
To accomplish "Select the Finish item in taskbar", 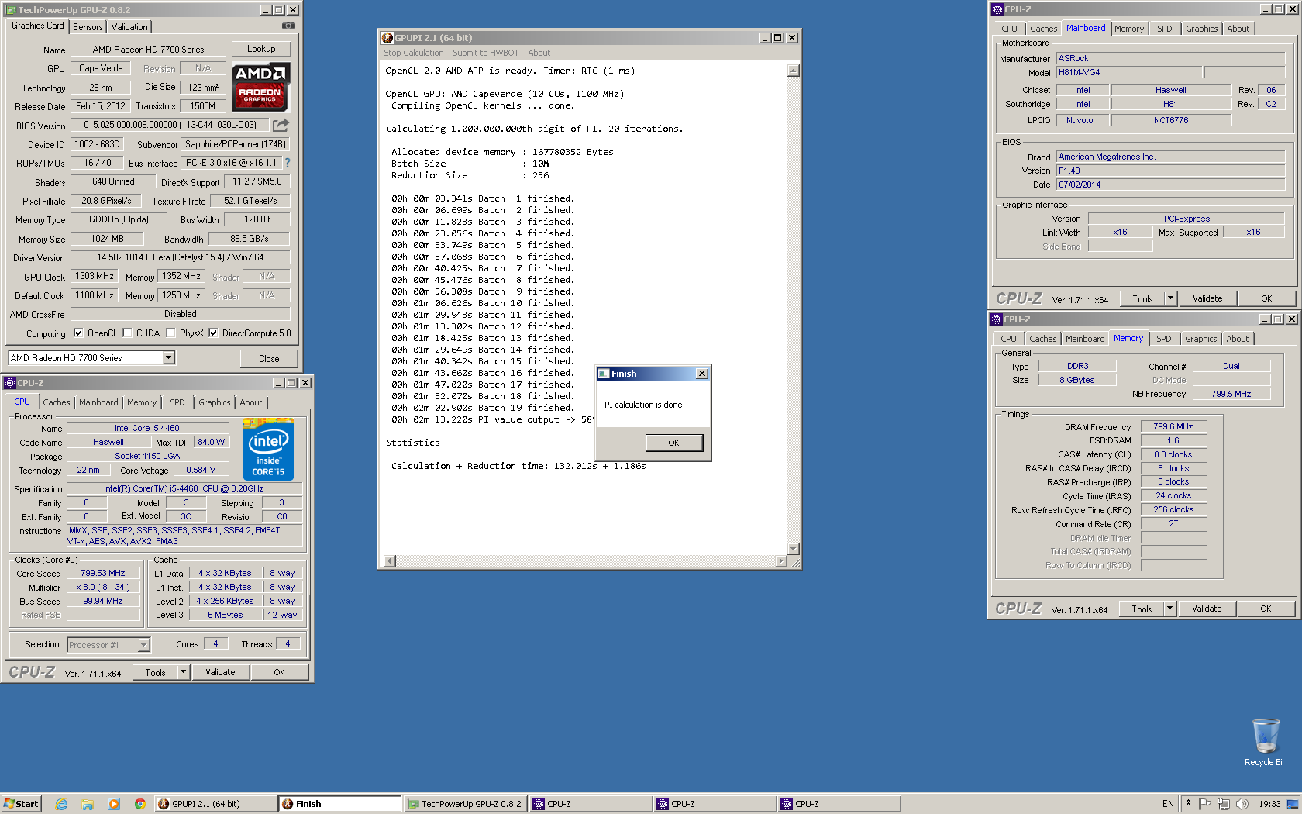I will pos(339,804).
